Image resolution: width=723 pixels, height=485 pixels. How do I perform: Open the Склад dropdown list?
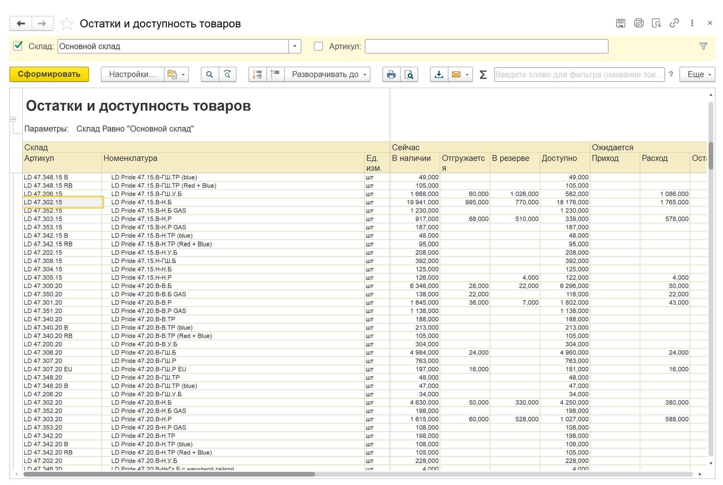coord(295,46)
